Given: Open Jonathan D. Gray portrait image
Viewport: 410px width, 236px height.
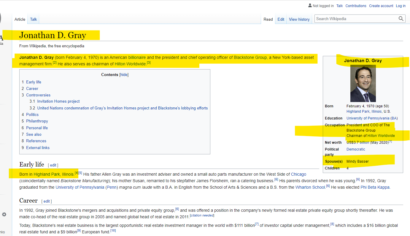Looking at the screenshot, I should coord(363,83).
